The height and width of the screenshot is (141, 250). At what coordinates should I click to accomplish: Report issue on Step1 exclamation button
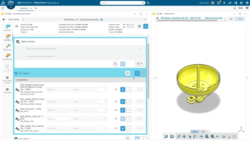tap(143, 73)
